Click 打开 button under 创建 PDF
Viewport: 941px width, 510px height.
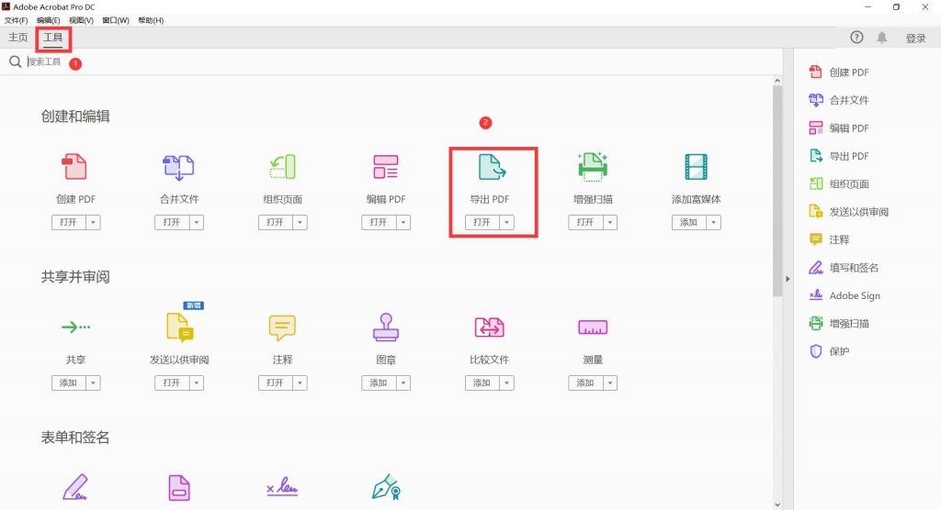point(68,222)
